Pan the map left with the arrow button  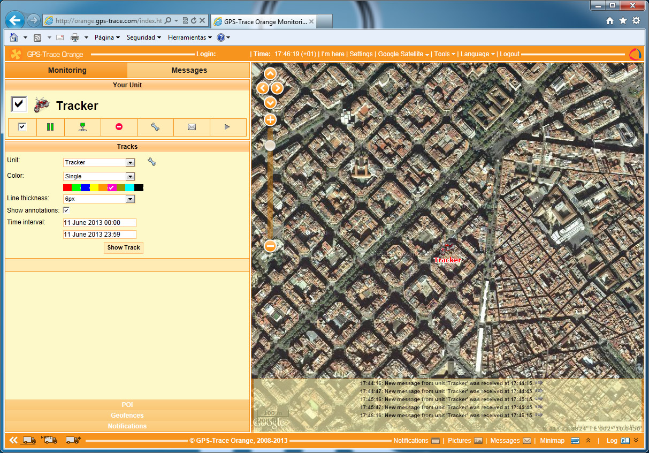coord(263,88)
